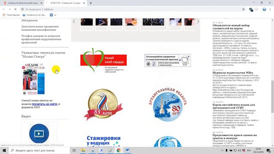This screenshot has width=274, height=154.
Task: Click the volume icon in system tray
Action: 239,150
